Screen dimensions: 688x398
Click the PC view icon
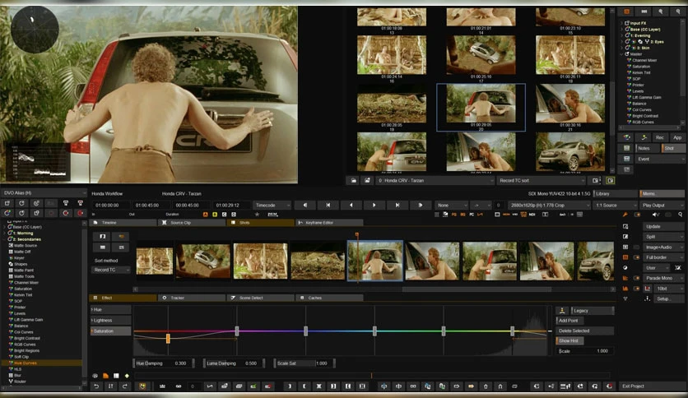tap(472, 215)
